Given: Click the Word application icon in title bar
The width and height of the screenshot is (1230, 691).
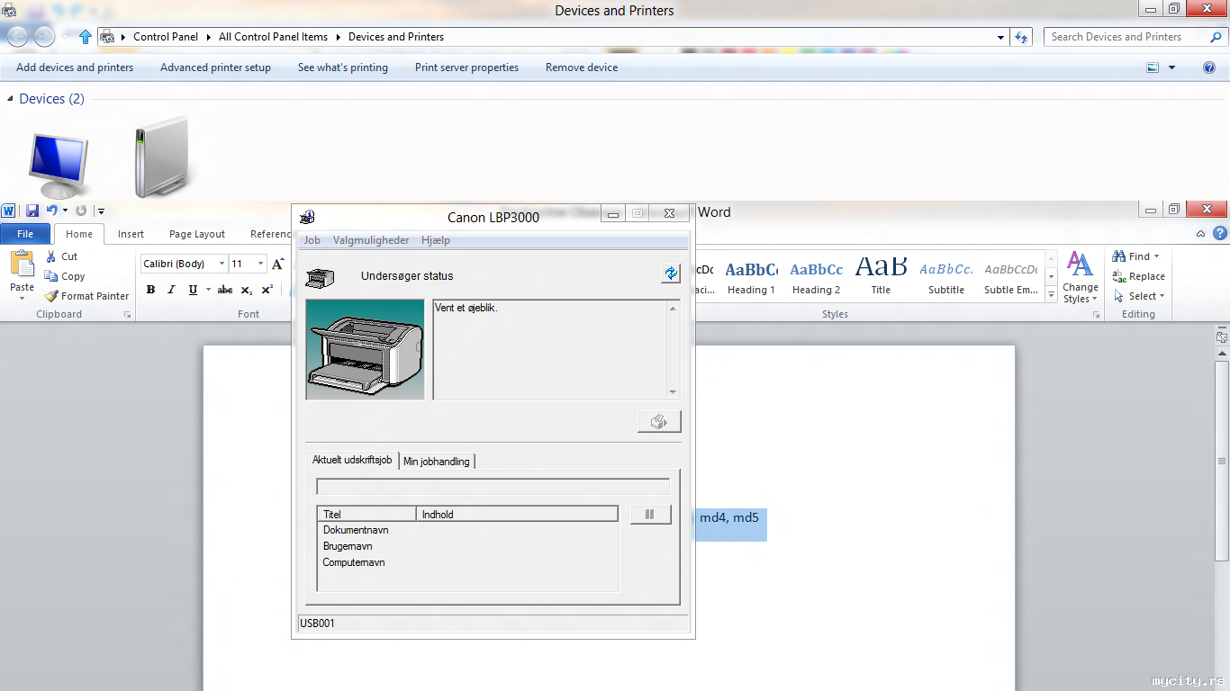Looking at the screenshot, I should (x=9, y=211).
